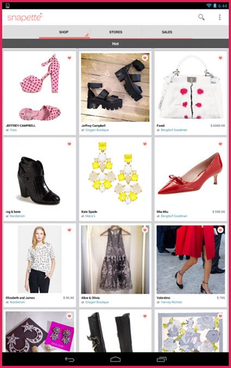Select the SHOP tab
Viewport: 231px width, 368px height.
pyautogui.click(x=64, y=32)
